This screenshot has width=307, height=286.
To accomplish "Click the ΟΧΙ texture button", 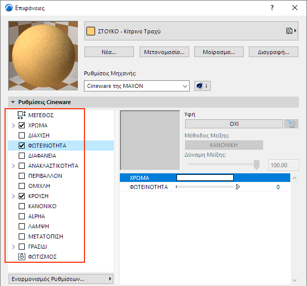I will pyautogui.click(x=234, y=124).
